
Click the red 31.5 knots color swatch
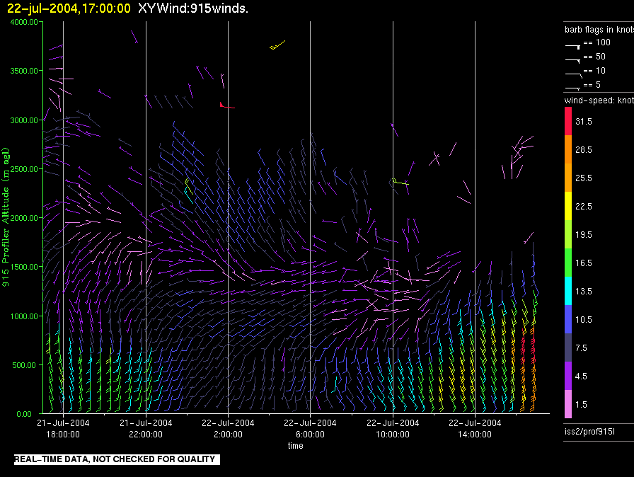(x=568, y=121)
